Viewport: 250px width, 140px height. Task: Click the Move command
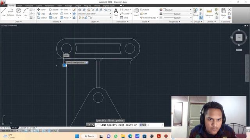click(41, 10)
